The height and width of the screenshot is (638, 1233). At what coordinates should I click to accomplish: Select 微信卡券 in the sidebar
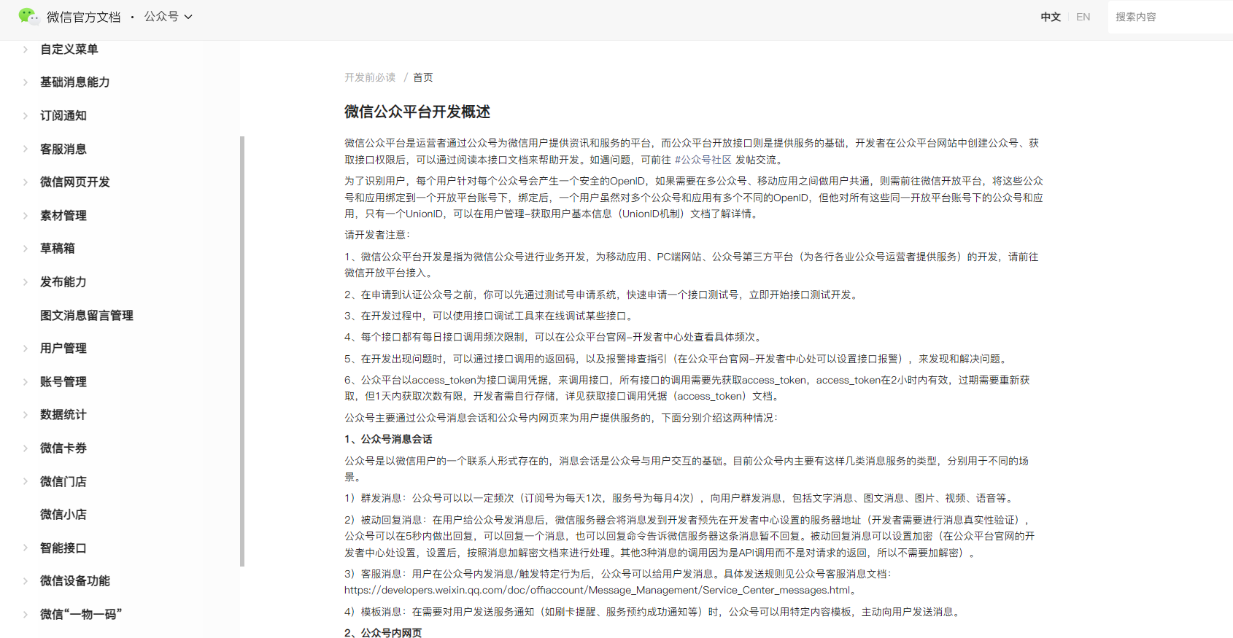tap(63, 448)
